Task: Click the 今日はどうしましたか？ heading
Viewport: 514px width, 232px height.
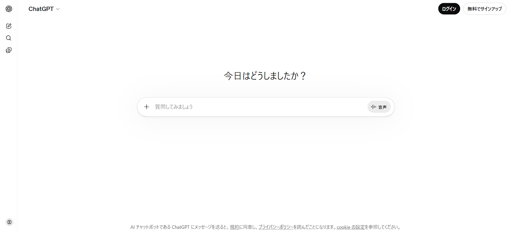Action: click(265, 76)
